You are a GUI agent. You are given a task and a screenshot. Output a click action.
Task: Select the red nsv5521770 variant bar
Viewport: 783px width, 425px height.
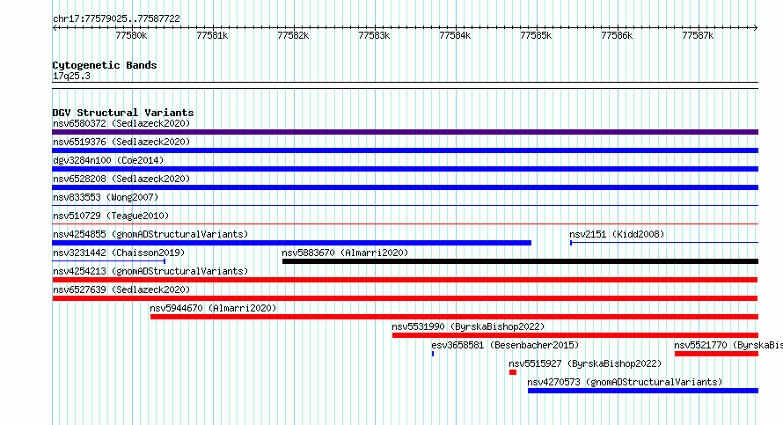tap(717, 354)
